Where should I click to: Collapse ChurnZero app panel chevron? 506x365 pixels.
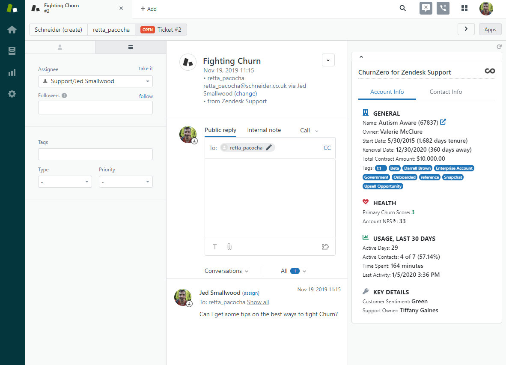click(x=361, y=57)
